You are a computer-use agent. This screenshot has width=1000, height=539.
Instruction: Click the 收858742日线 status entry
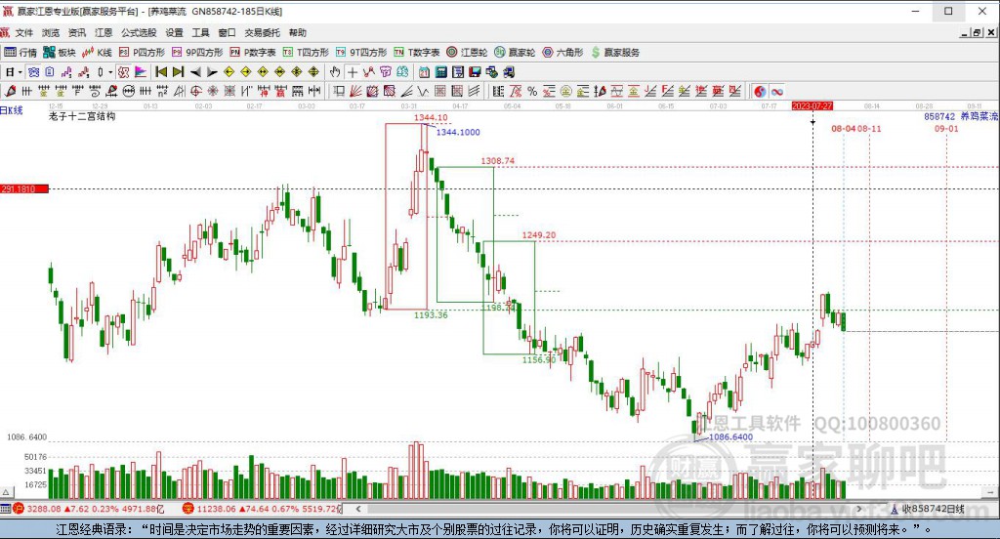pyautogui.click(x=928, y=509)
